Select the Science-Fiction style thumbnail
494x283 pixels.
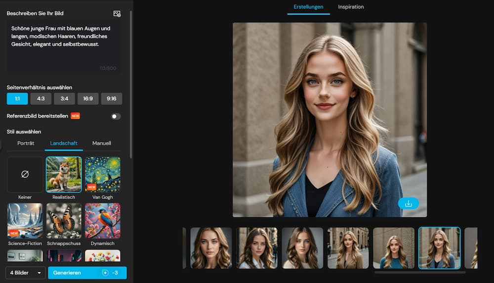[x=25, y=221]
